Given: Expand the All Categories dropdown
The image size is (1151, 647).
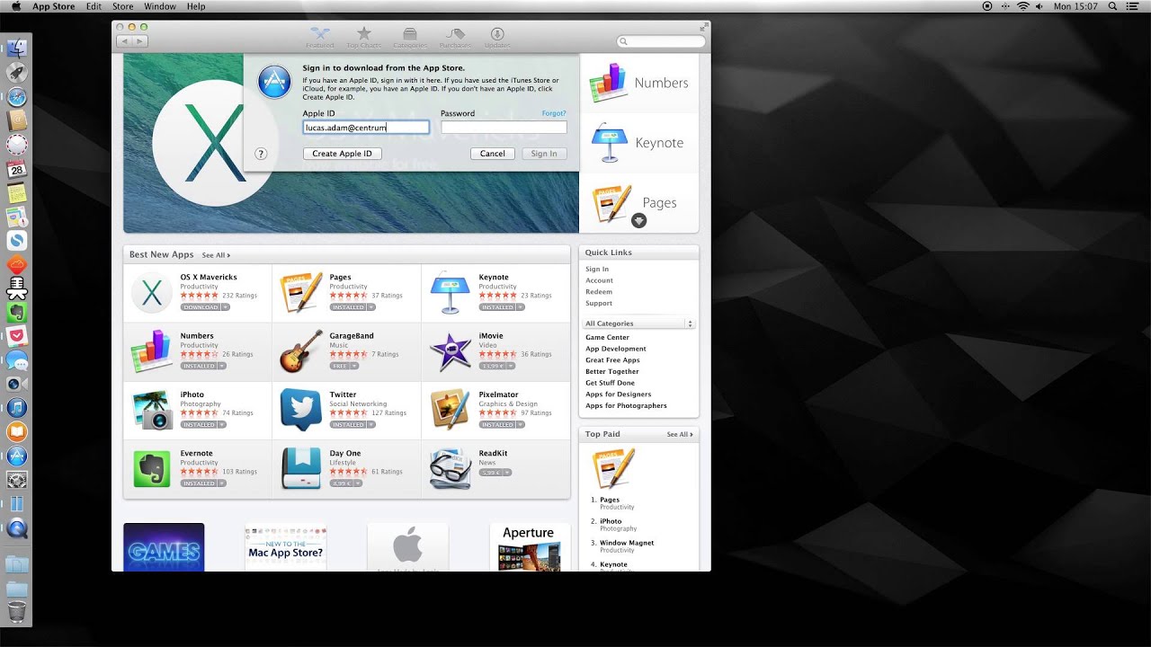Looking at the screenshot, I should 639,323.
